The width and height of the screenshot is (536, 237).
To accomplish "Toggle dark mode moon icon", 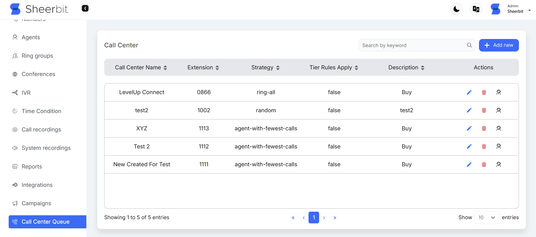I will [456, 9].
